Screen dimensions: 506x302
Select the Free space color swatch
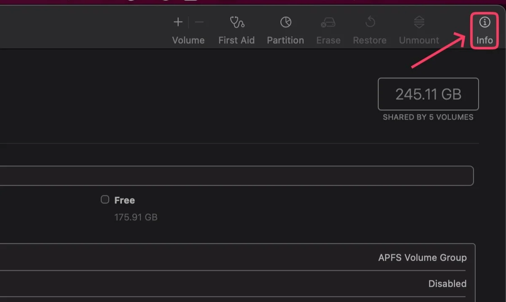pyautogui.click(x=105, y=200)
